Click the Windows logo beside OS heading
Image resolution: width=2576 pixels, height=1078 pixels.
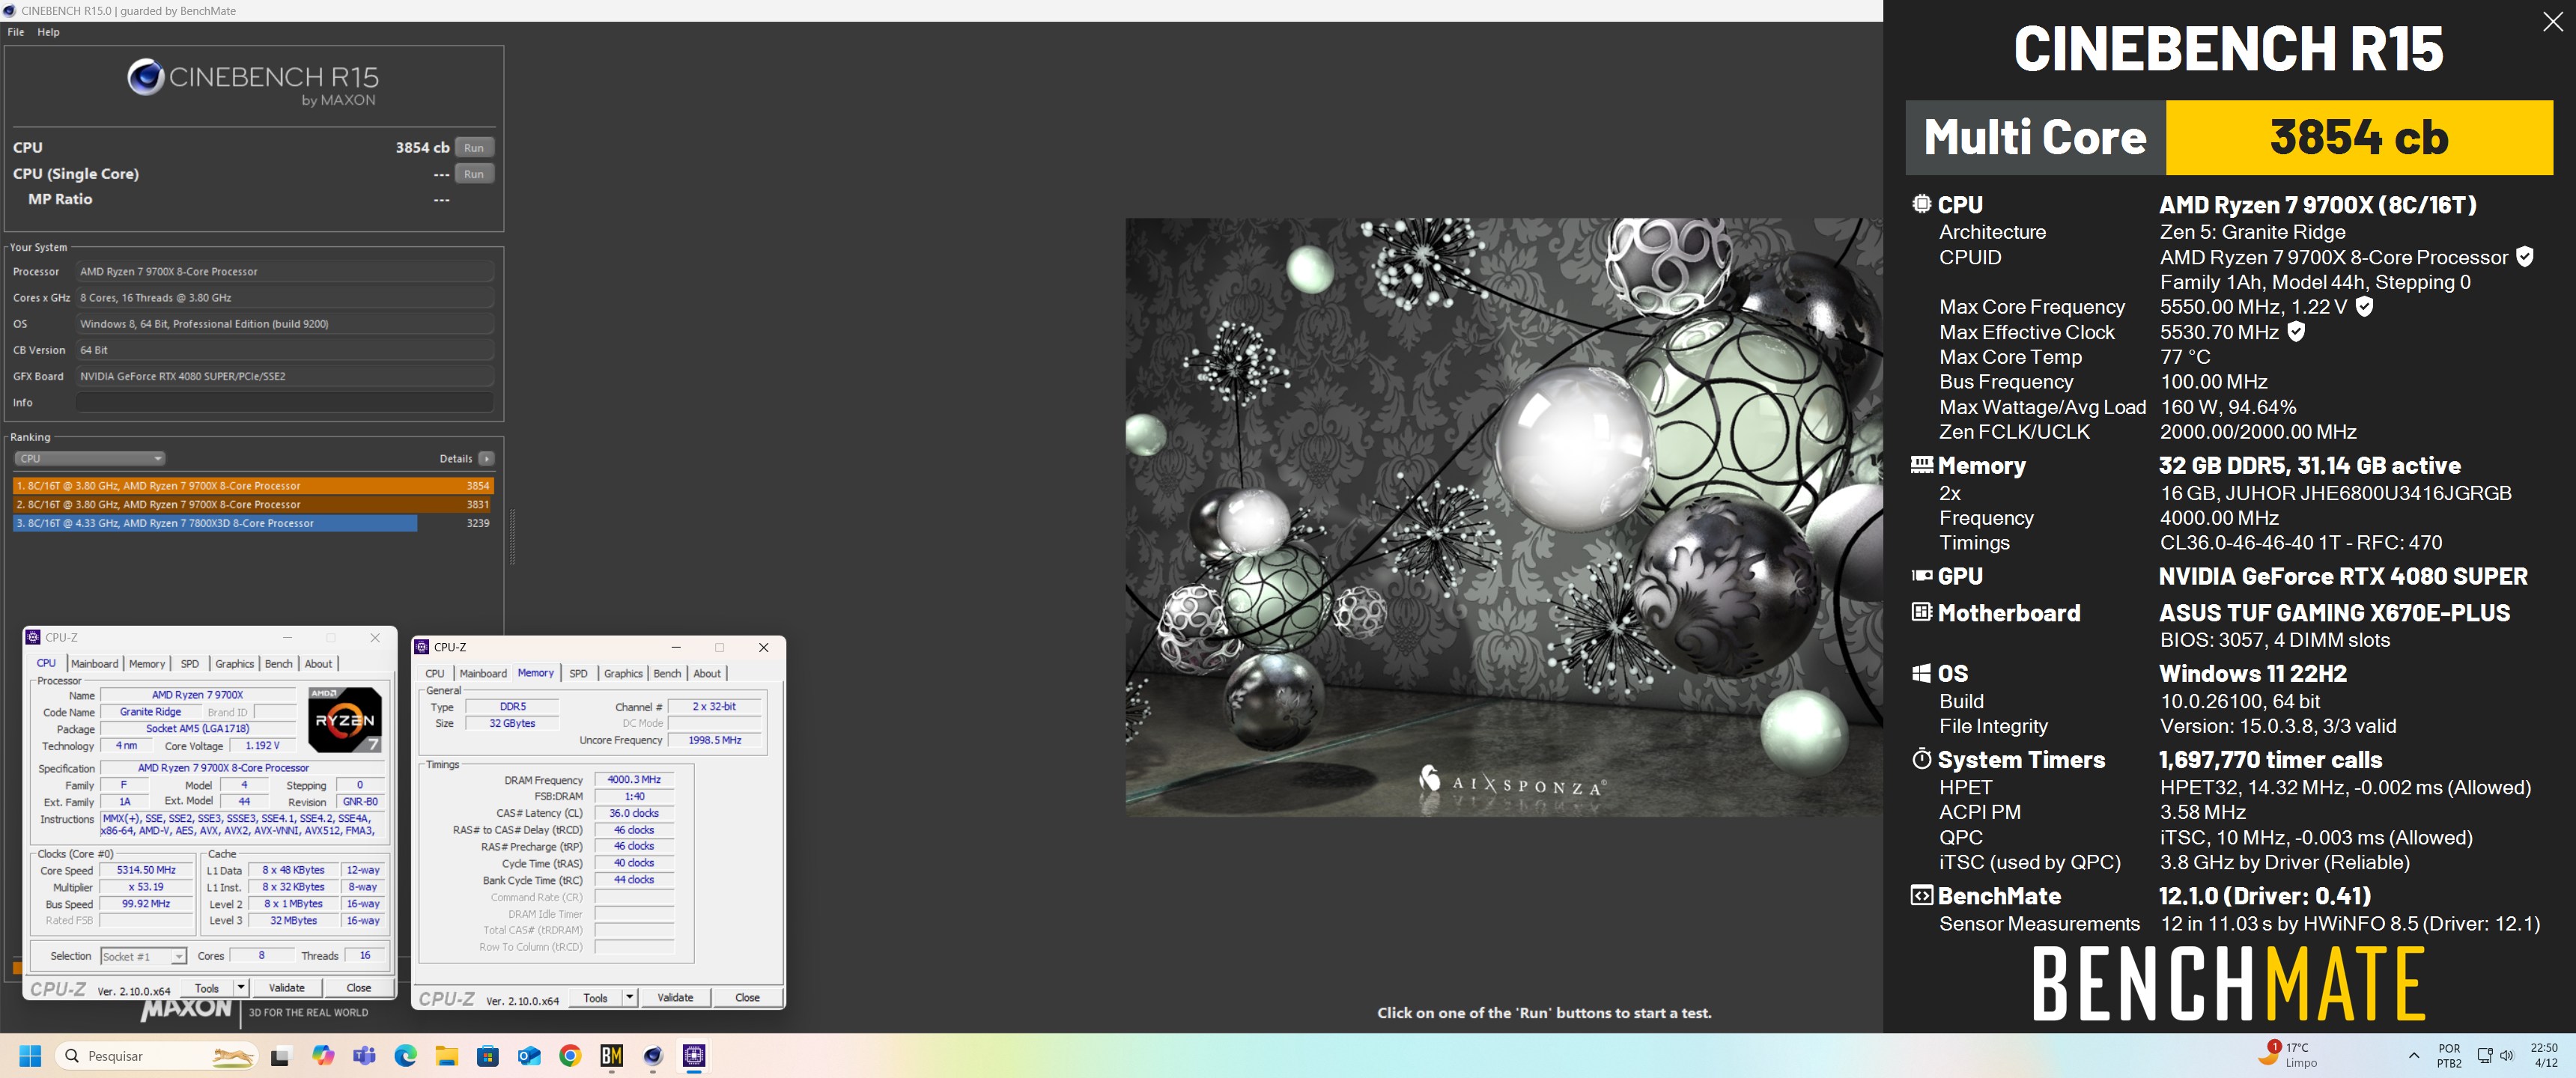[1921, 673]
